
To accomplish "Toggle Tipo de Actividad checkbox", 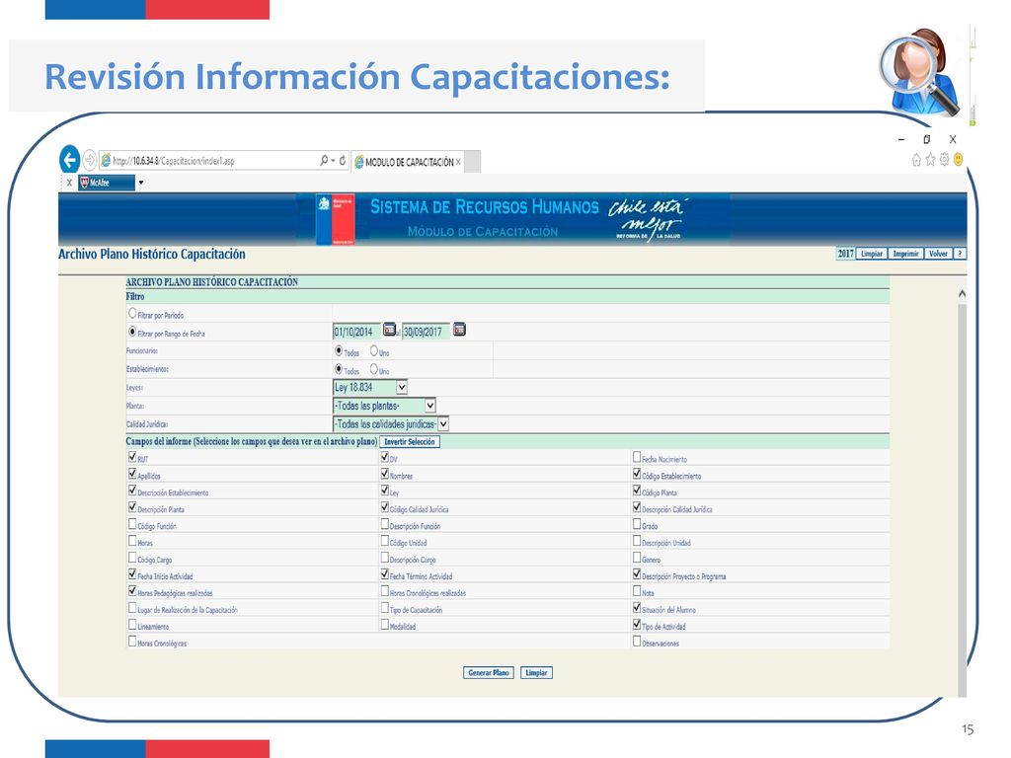I will point(637,625).
